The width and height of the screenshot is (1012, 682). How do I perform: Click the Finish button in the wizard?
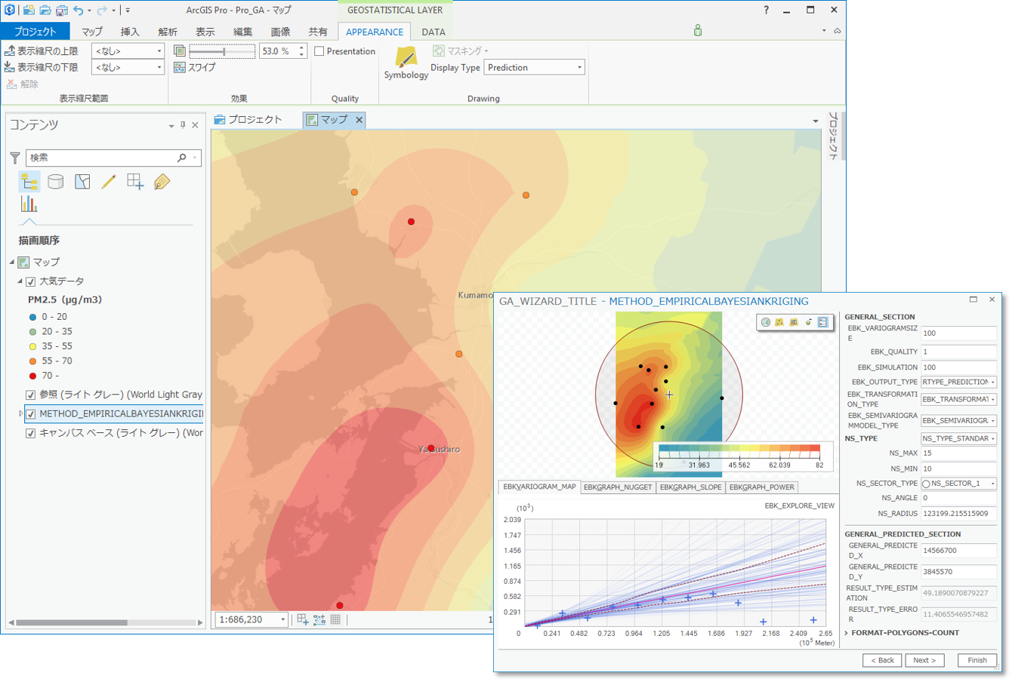click(977, 660)
